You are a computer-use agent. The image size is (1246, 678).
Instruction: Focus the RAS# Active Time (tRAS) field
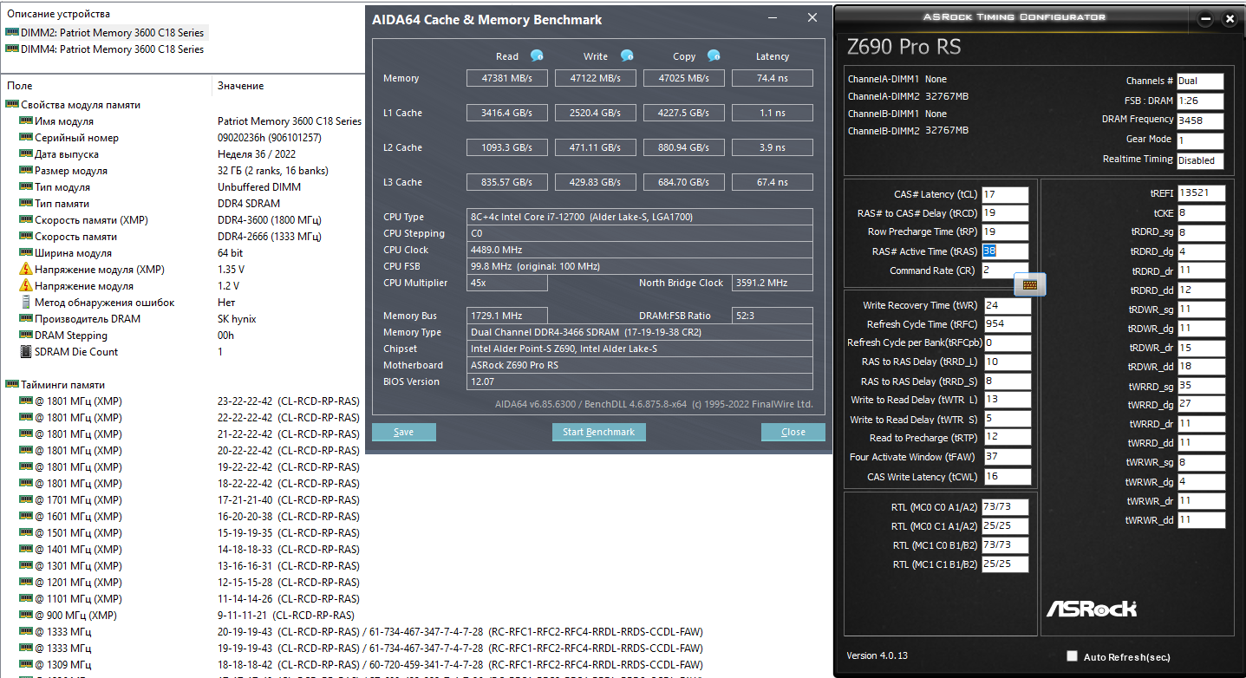[x=1005, y=251]
